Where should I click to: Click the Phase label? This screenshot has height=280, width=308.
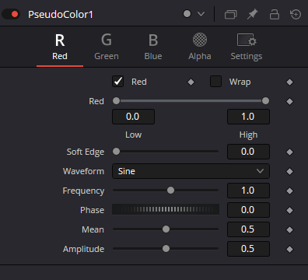(x=93, y=210)
